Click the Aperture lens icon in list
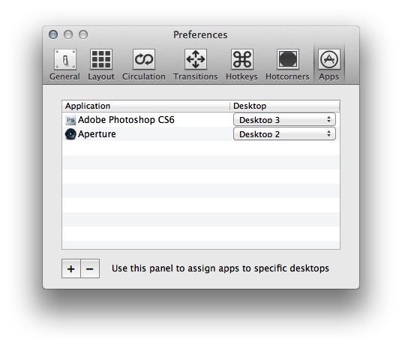Viewport: 402px width, 348px height. coord(70,134)
